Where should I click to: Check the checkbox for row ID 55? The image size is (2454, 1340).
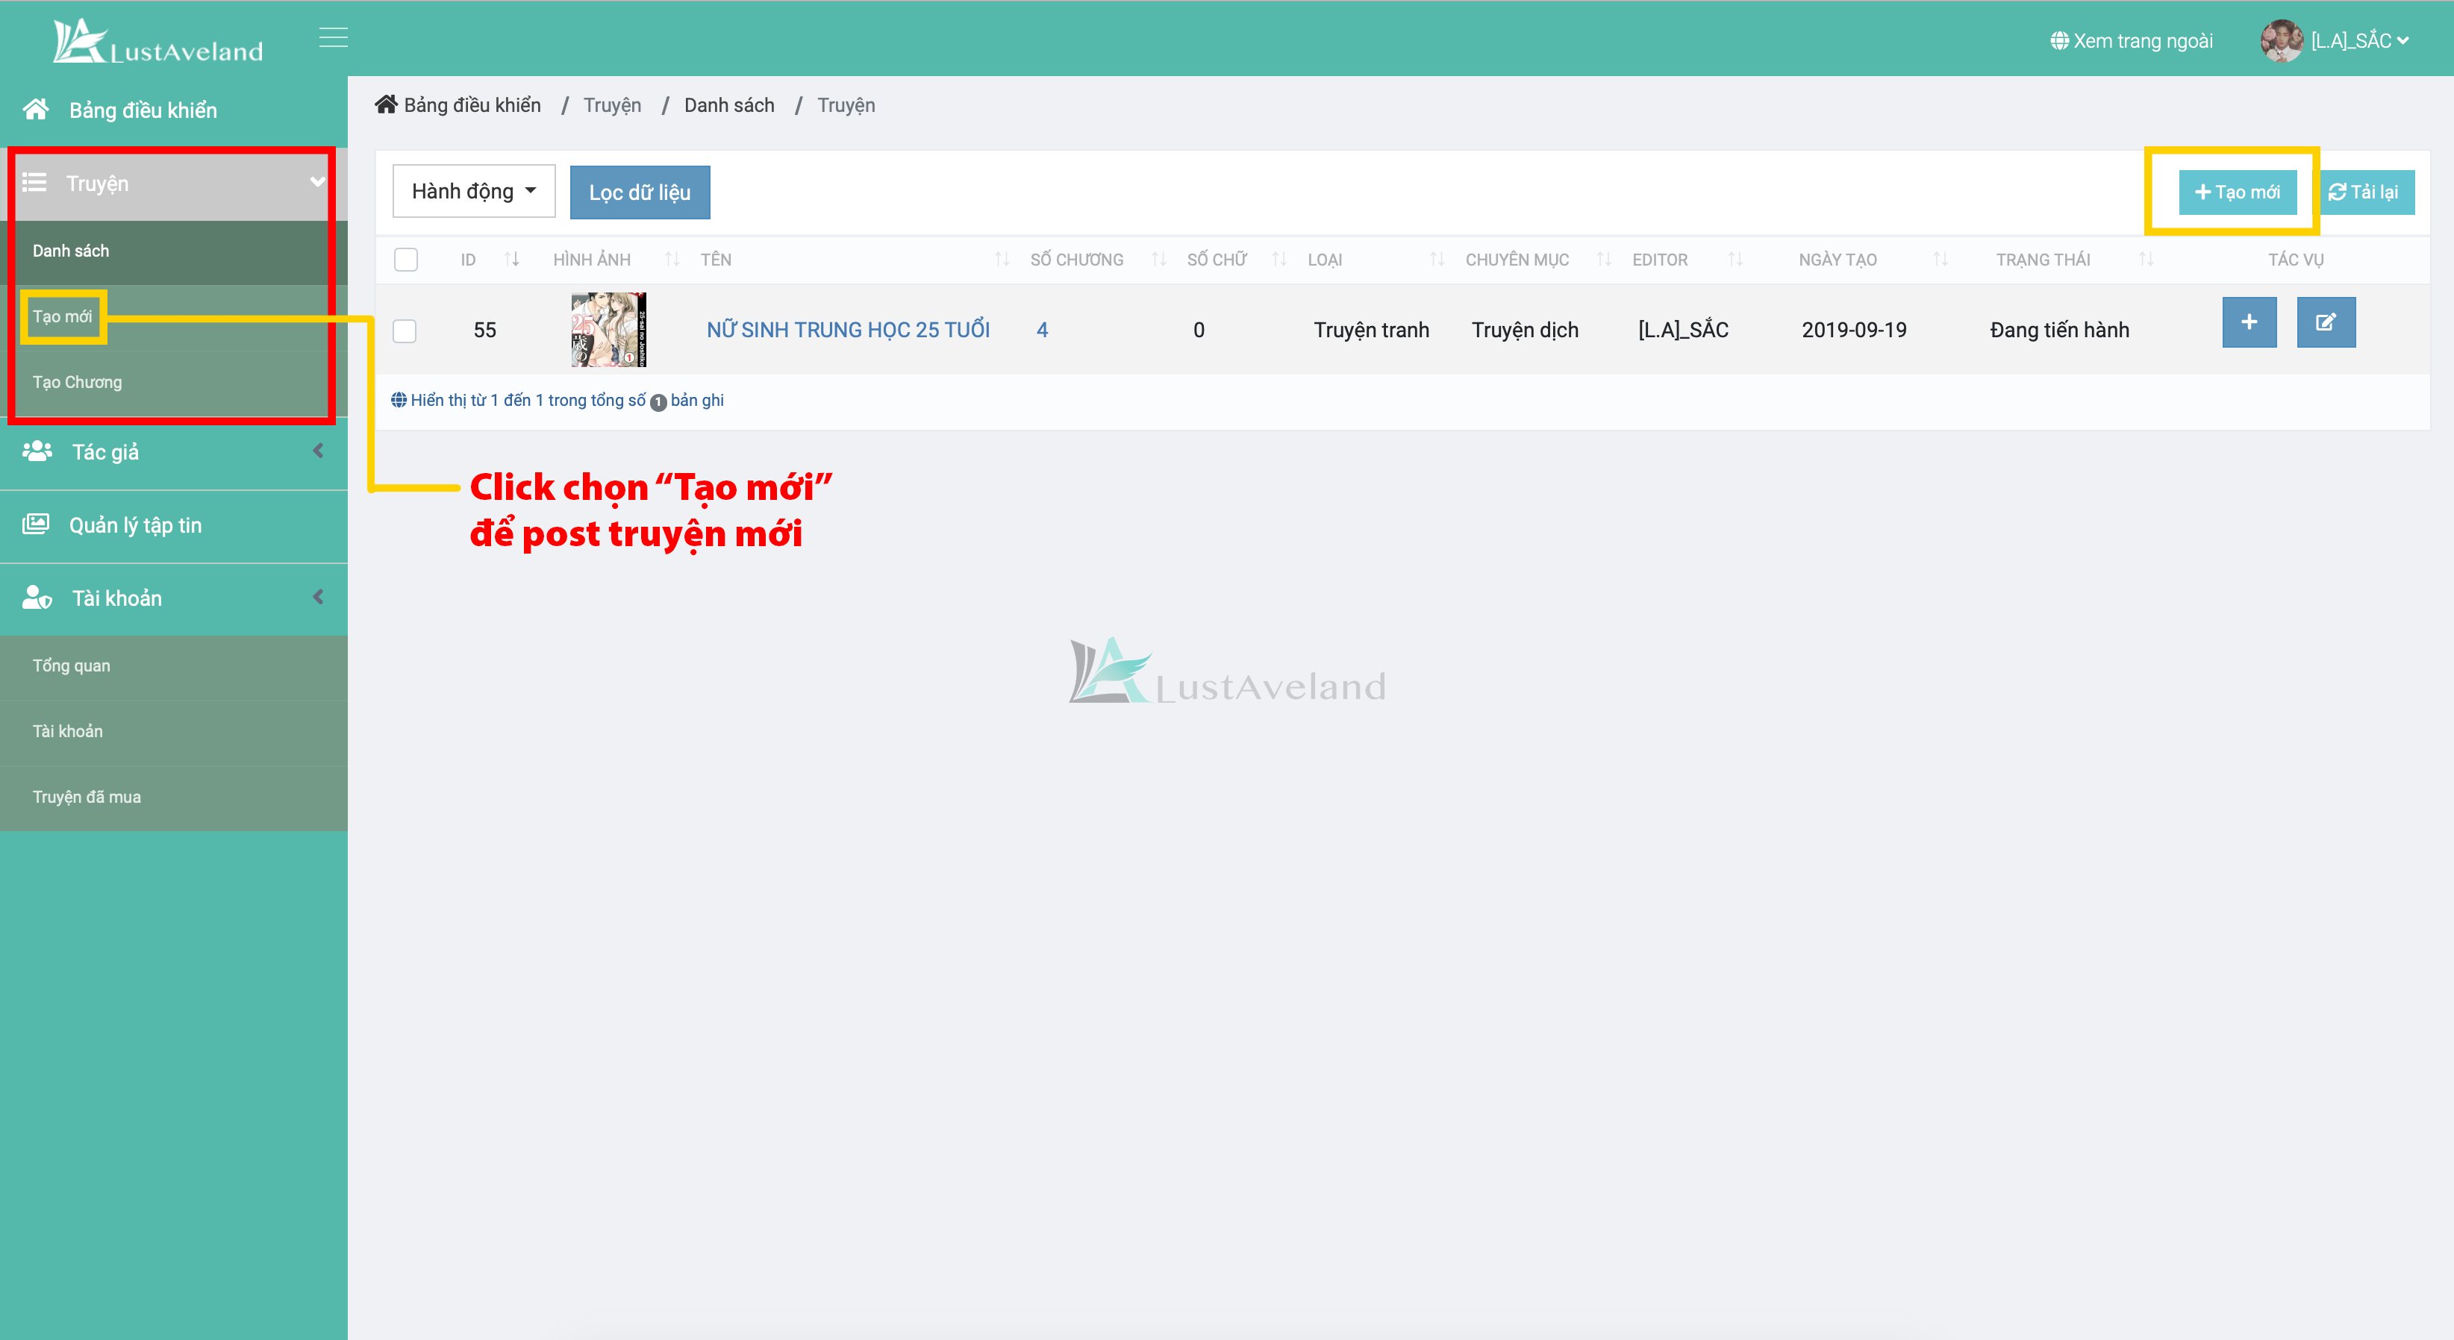405,331
